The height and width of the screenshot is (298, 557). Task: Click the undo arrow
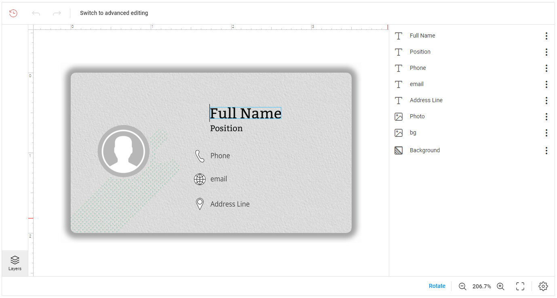36,13
